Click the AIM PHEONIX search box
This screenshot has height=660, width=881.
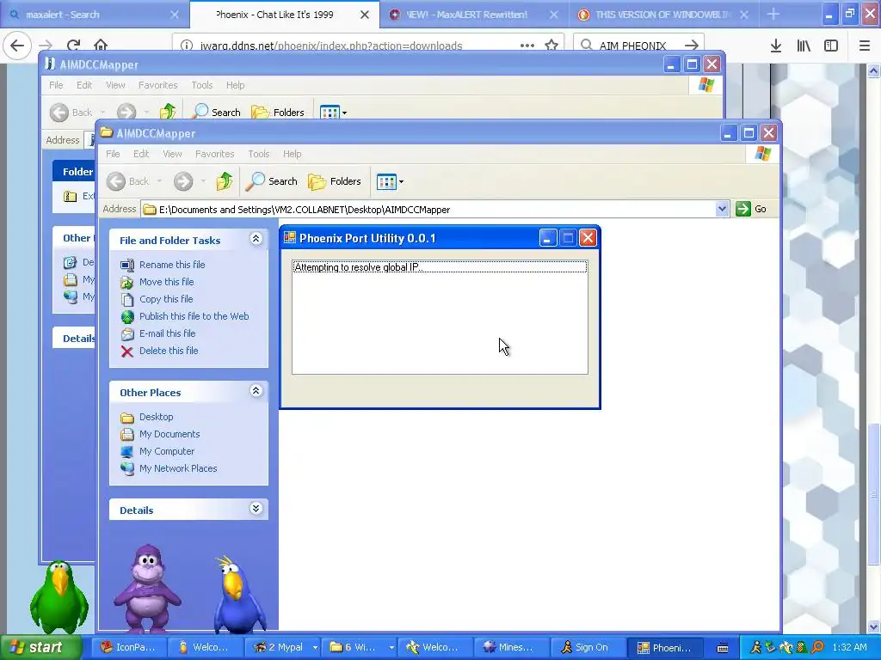pyautogui.click(x=638, y=46)
